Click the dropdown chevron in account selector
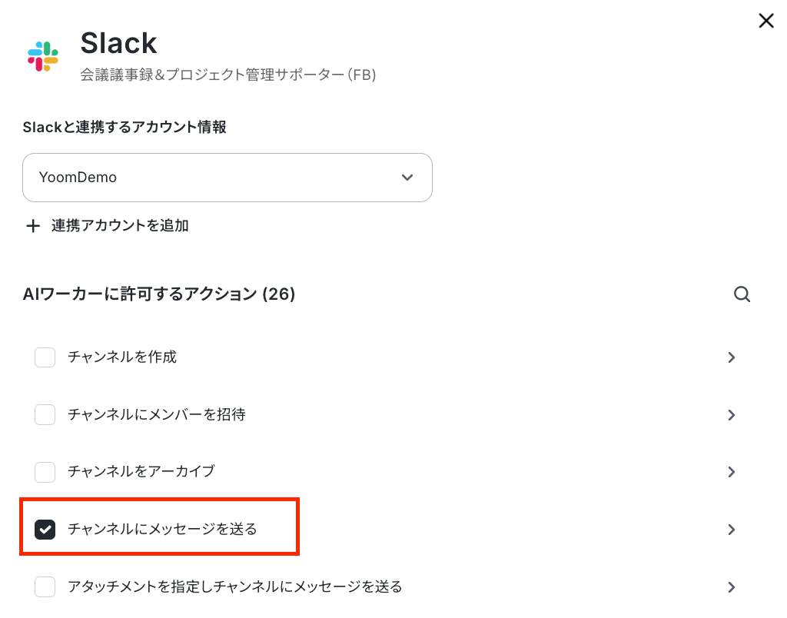This screenshot has width=787, height=618. pos(407,178)
